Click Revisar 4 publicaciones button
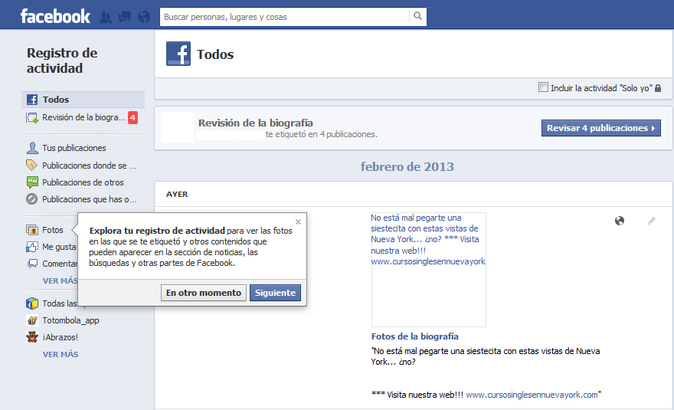 (x=601, y=128)
